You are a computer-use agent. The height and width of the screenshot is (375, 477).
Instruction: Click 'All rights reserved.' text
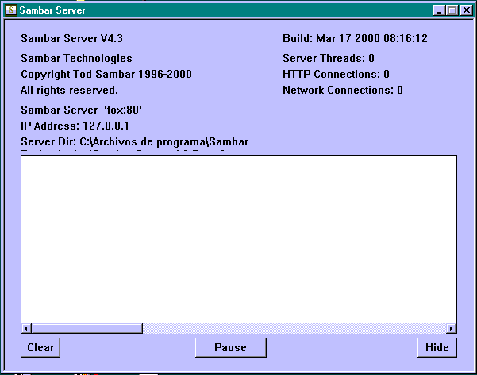(69, 90)
